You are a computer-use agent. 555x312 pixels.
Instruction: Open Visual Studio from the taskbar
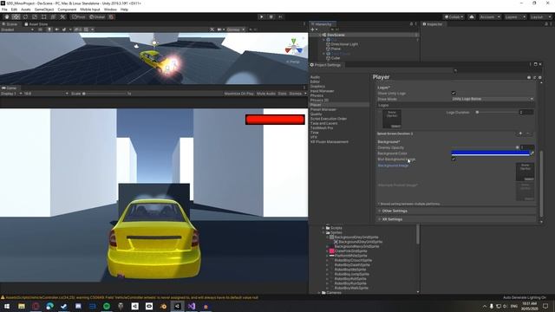point(192,306)
